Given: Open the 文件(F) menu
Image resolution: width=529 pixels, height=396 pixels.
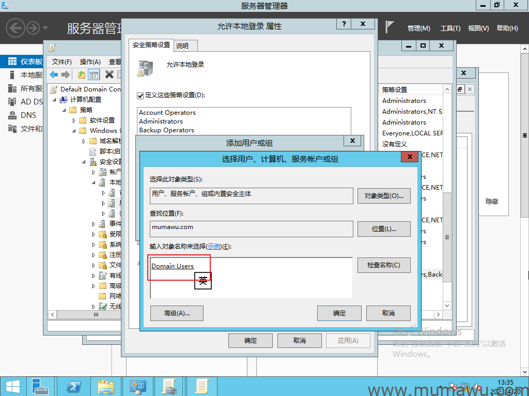Looking at the screenshot, I should 61,62.
